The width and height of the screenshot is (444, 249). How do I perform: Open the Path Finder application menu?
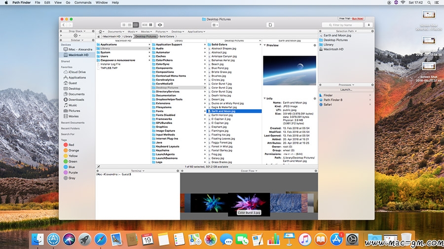[x=22, y=2]
